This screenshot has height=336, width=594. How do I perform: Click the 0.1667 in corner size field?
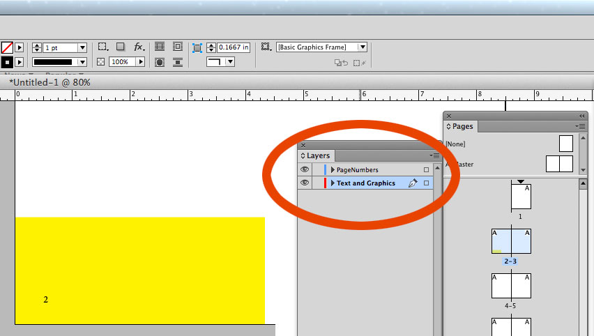point(234,47)
